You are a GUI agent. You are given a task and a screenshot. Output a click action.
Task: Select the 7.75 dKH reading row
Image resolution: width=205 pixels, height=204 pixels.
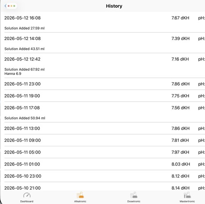click(x=105, y=96)
